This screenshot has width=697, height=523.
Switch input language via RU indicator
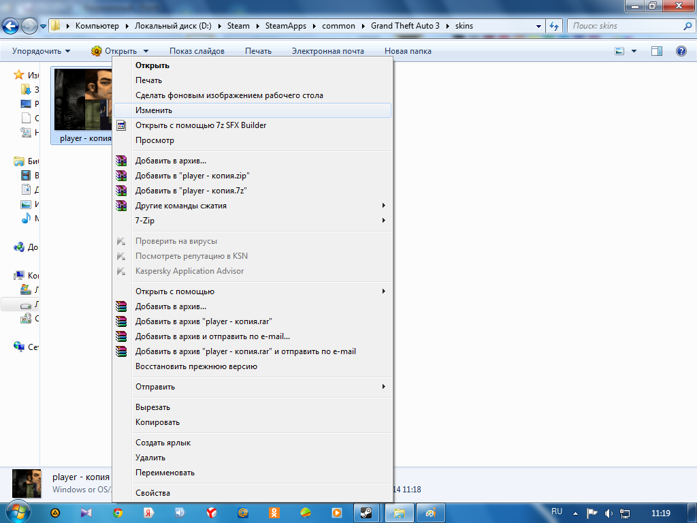pyautogui.click(x=557, y=512)
